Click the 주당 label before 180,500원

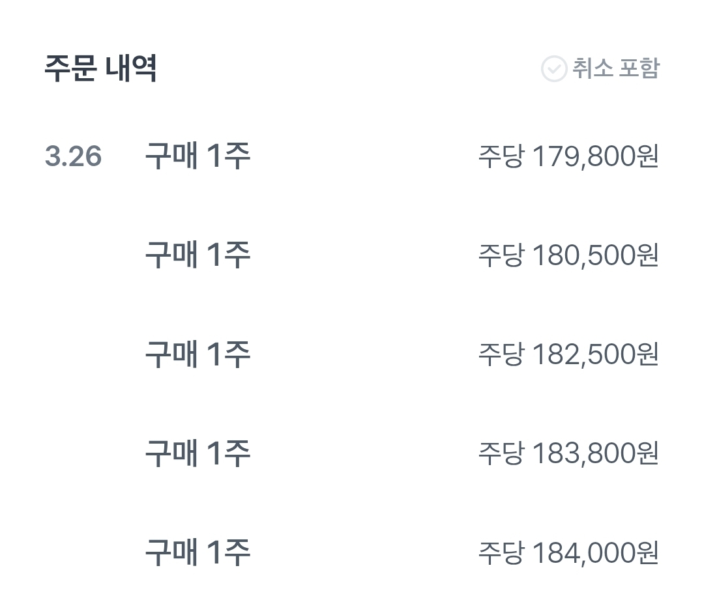pyautogui.click(x=501, y=255)
